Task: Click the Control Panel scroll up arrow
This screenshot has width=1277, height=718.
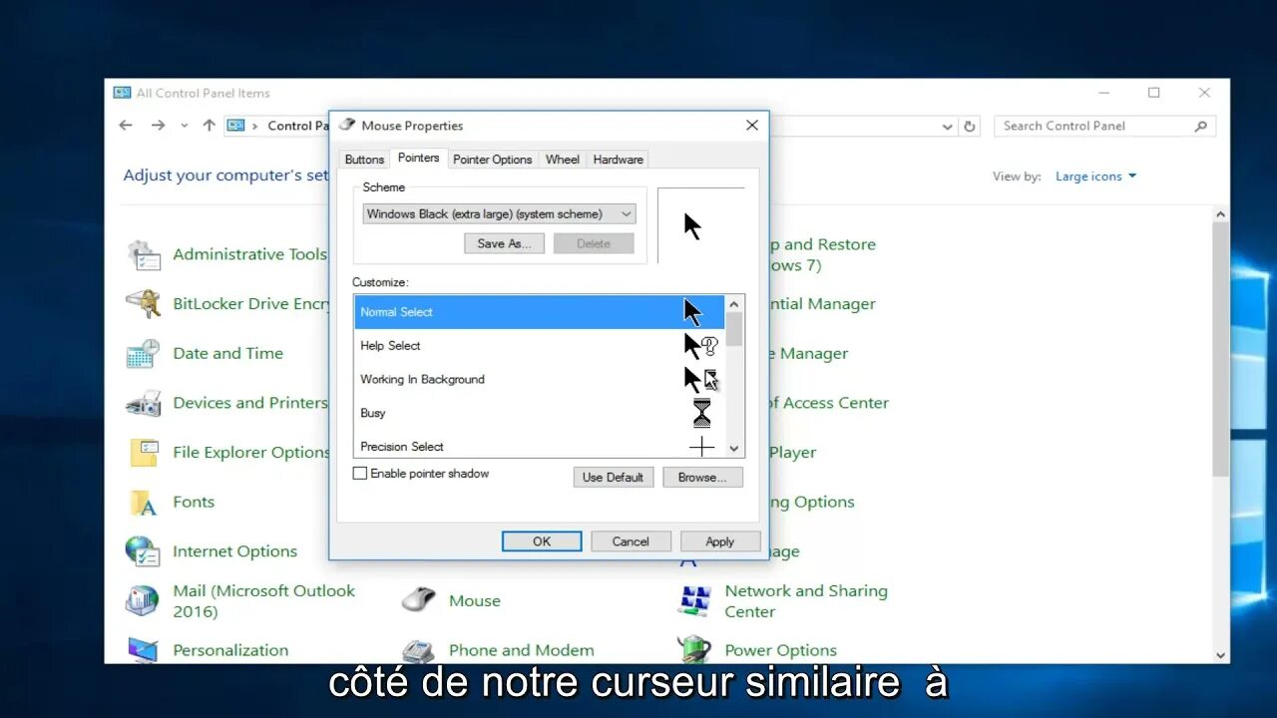Action: point(1220,213)
